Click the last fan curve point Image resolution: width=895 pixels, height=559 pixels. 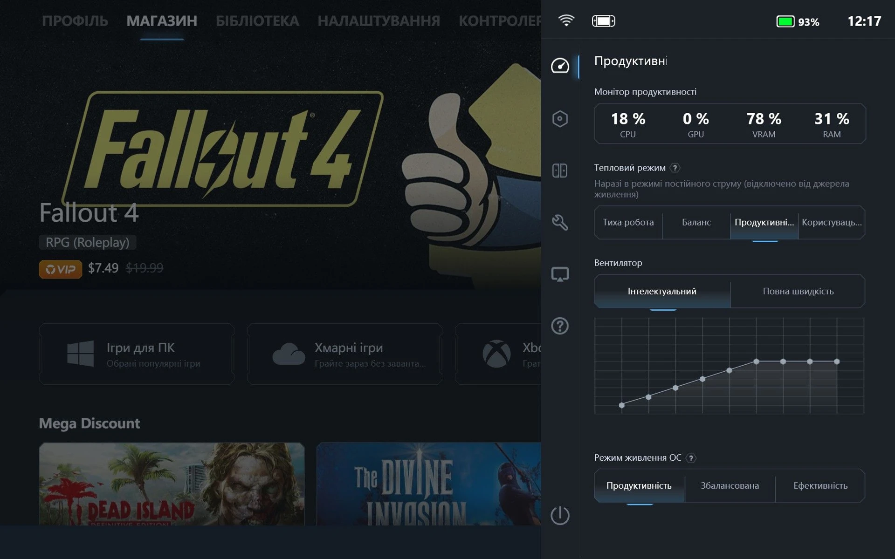837,361
